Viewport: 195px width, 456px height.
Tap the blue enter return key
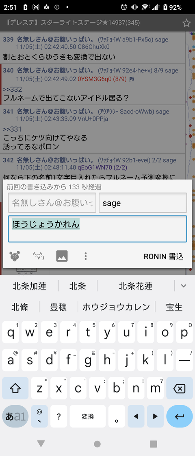pos(180,416)
